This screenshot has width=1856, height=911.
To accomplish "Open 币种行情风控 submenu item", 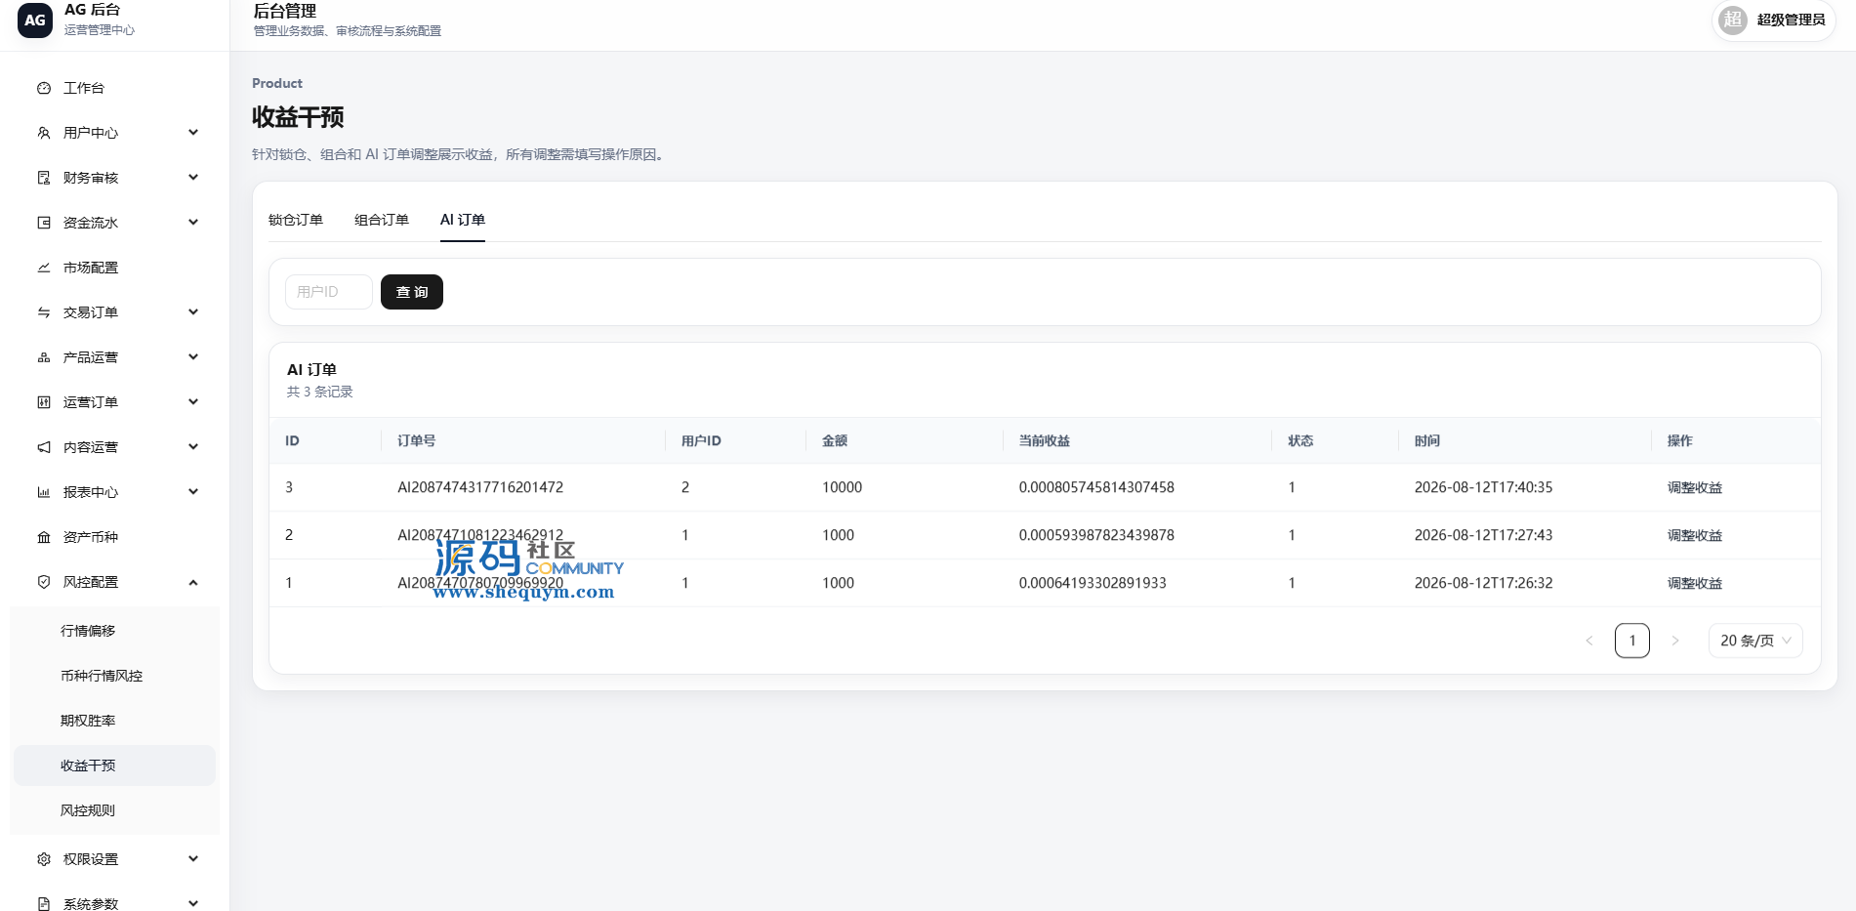I will pos(114,676).
